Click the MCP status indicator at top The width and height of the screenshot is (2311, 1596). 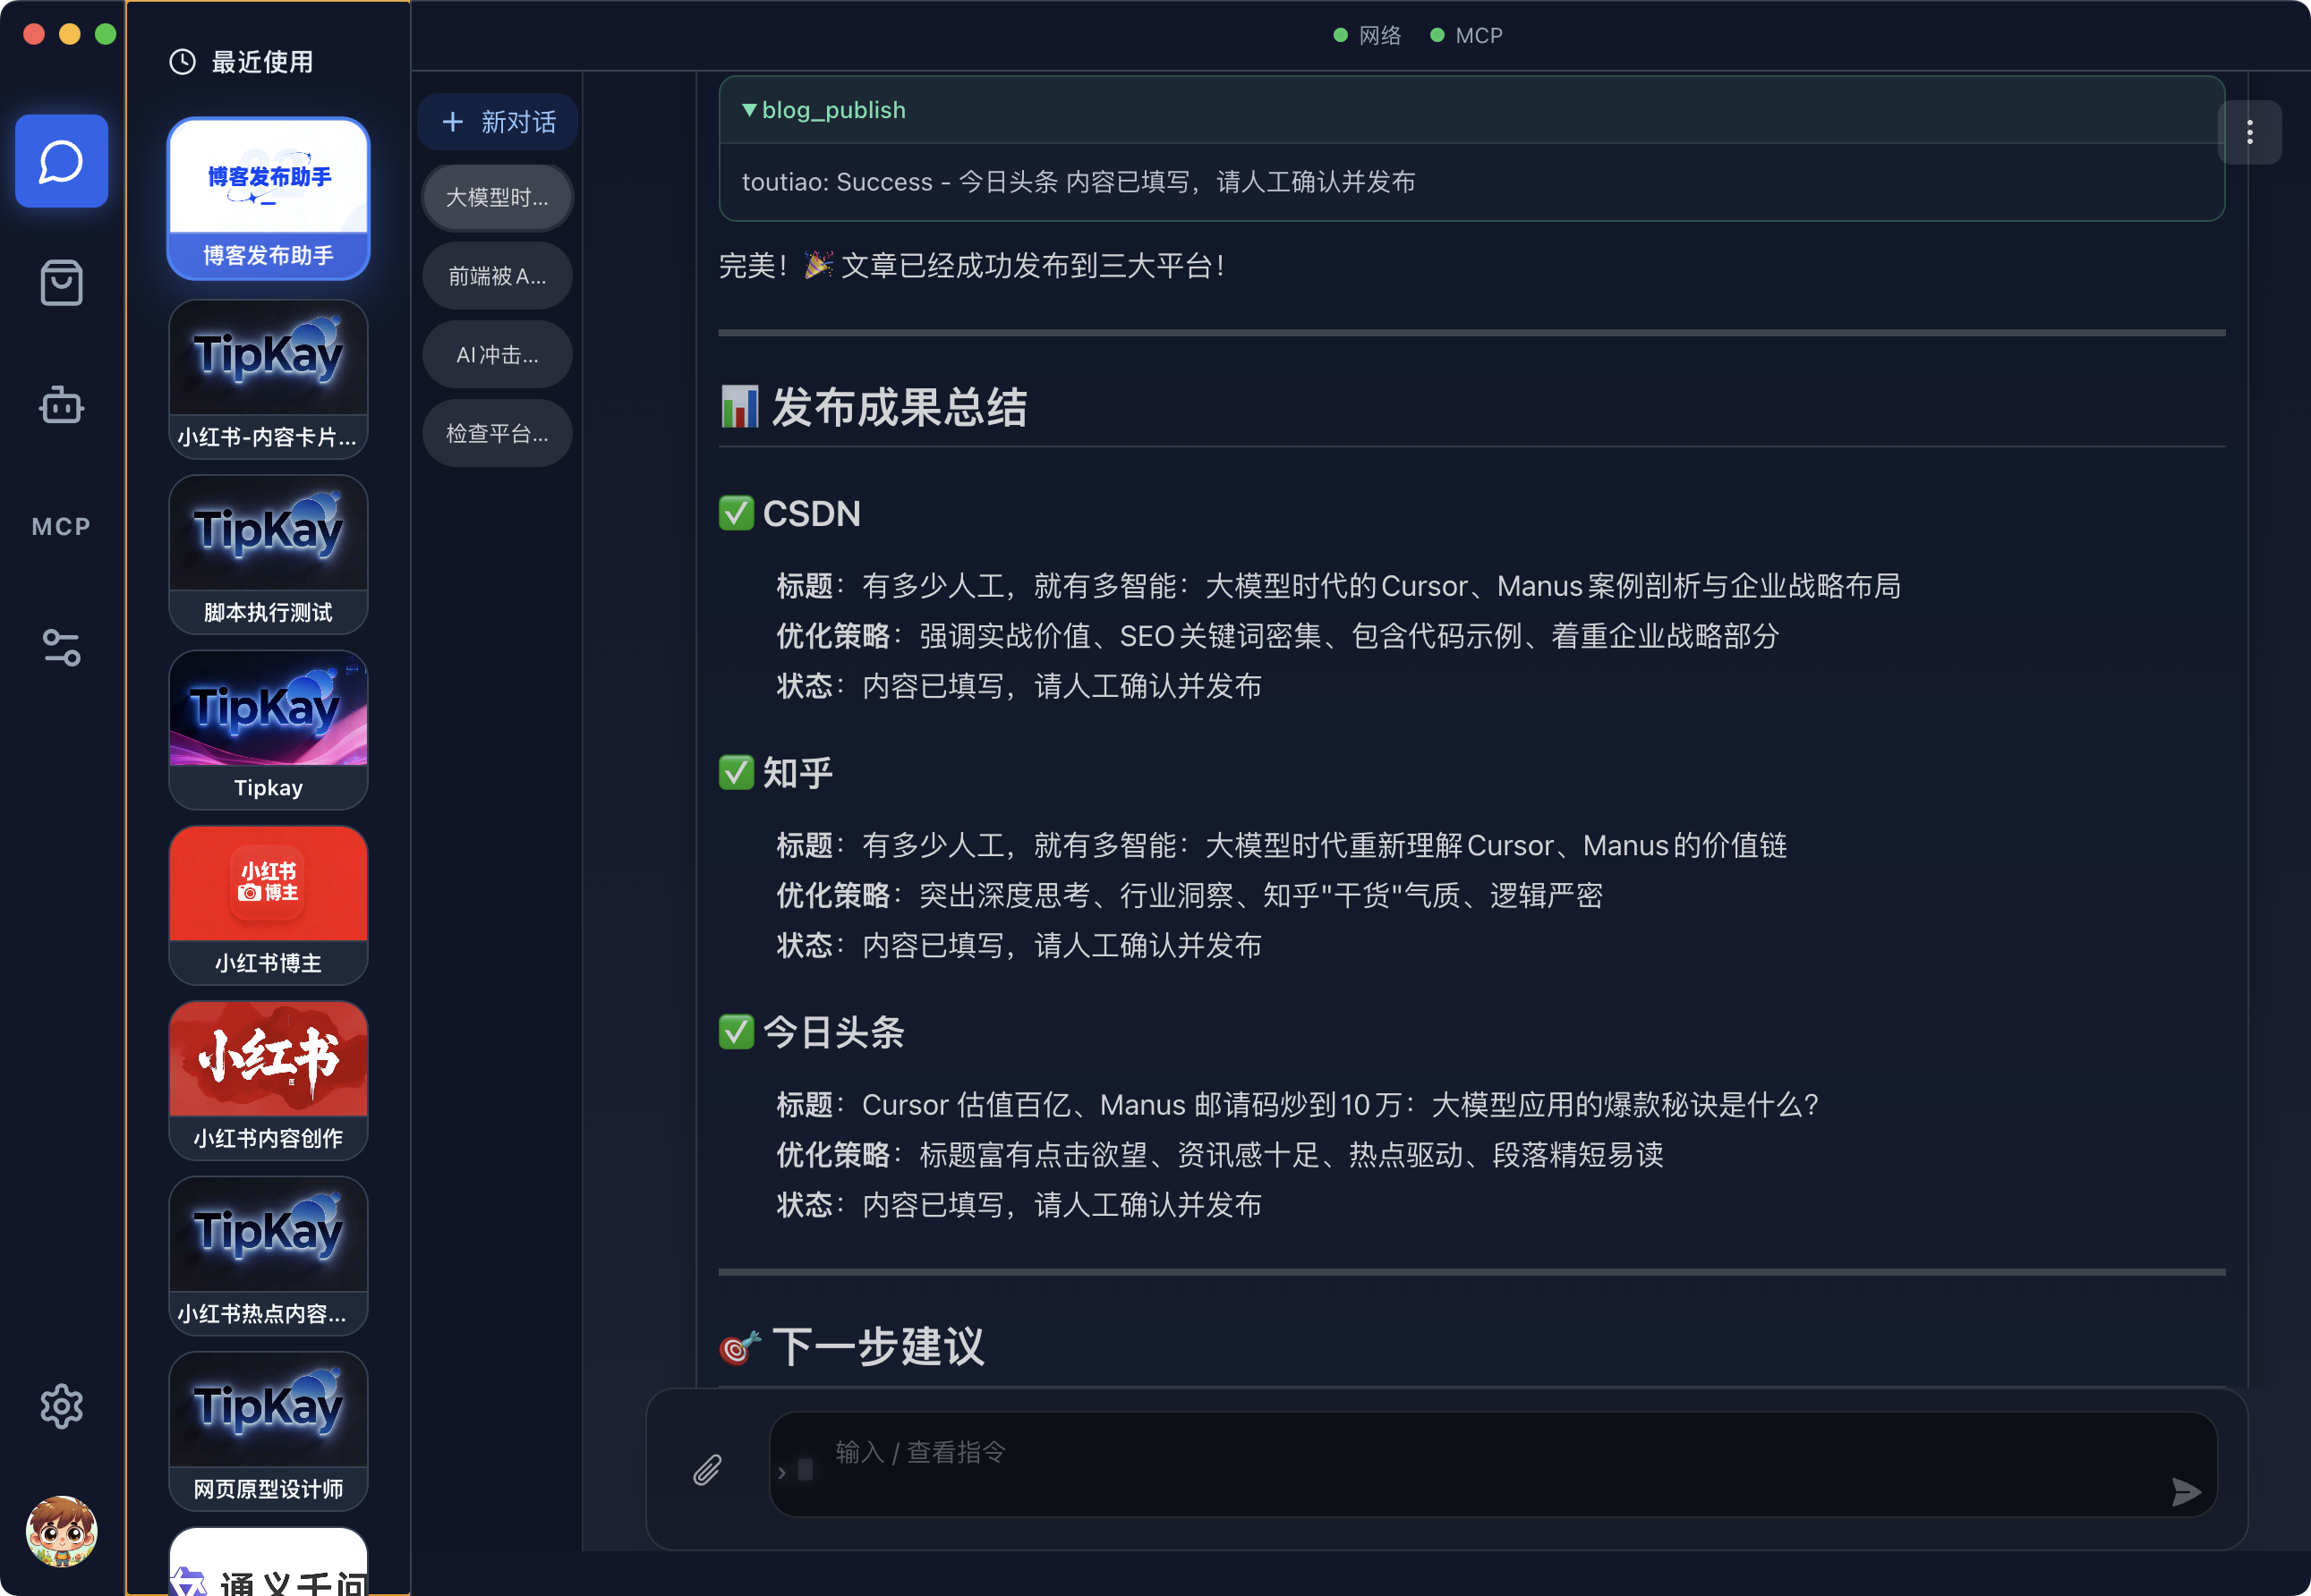coord(1466,36)
